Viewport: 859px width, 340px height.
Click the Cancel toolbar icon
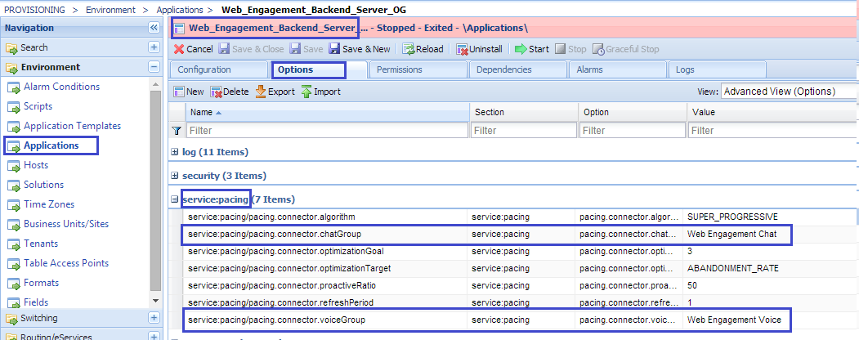coord(179,49)
